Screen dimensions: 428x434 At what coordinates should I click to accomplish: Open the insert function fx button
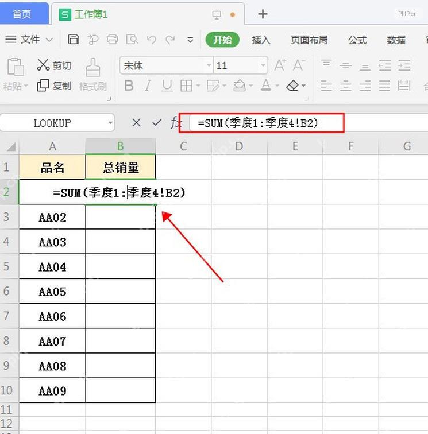pos(176,123)
